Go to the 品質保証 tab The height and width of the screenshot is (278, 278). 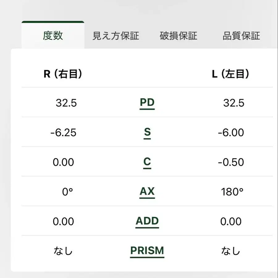tap(241, 36)
